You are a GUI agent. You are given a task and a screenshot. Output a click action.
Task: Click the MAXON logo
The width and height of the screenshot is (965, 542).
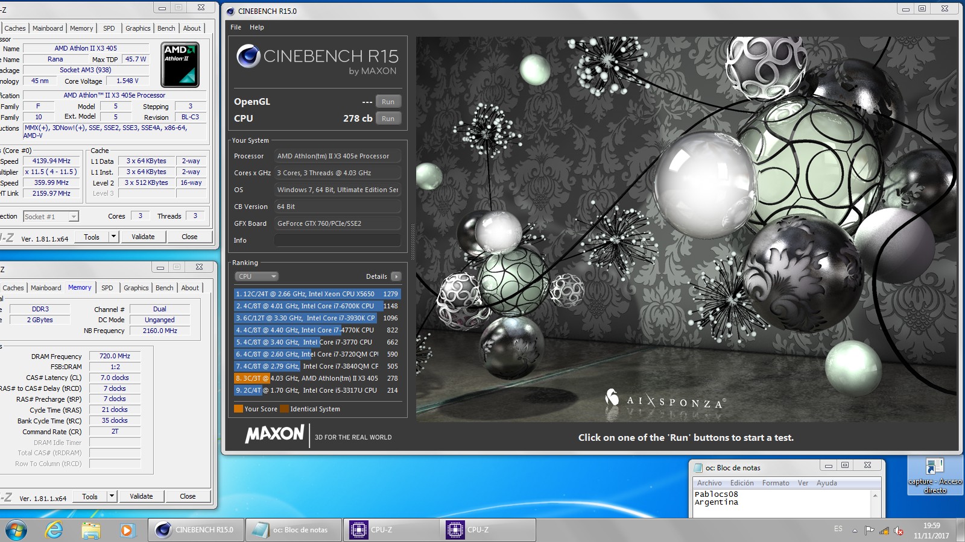(274, 434)
